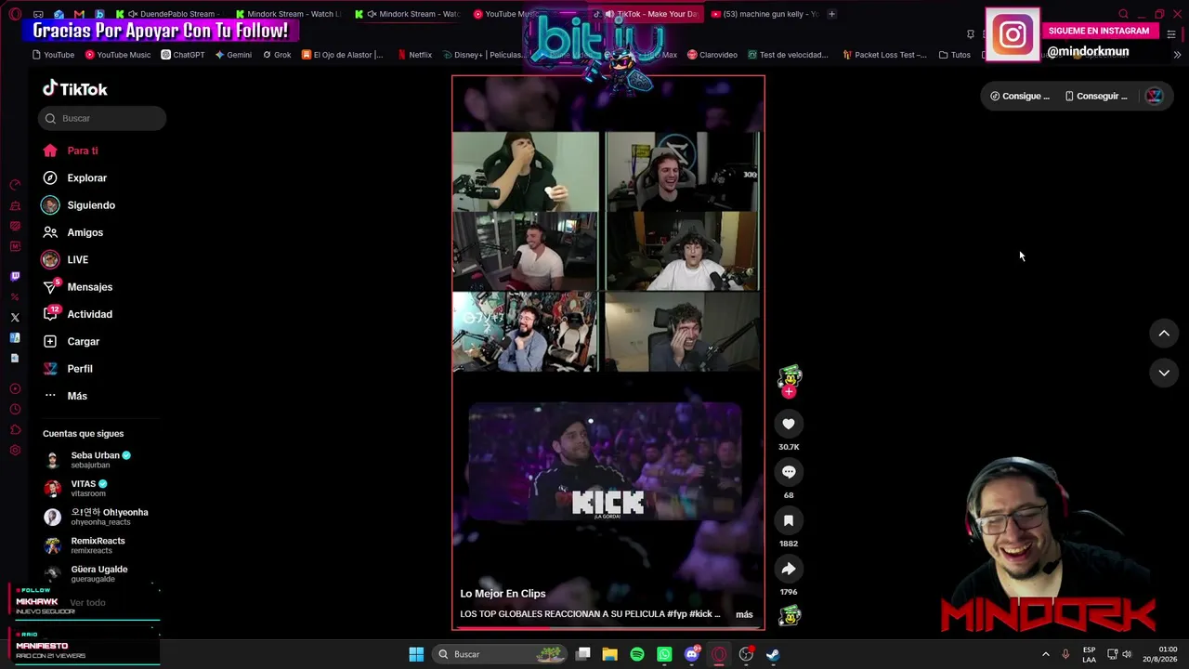Open the Tutos bookmarks folder
This screenshot has height=669, width=1189.
(955, 55)
